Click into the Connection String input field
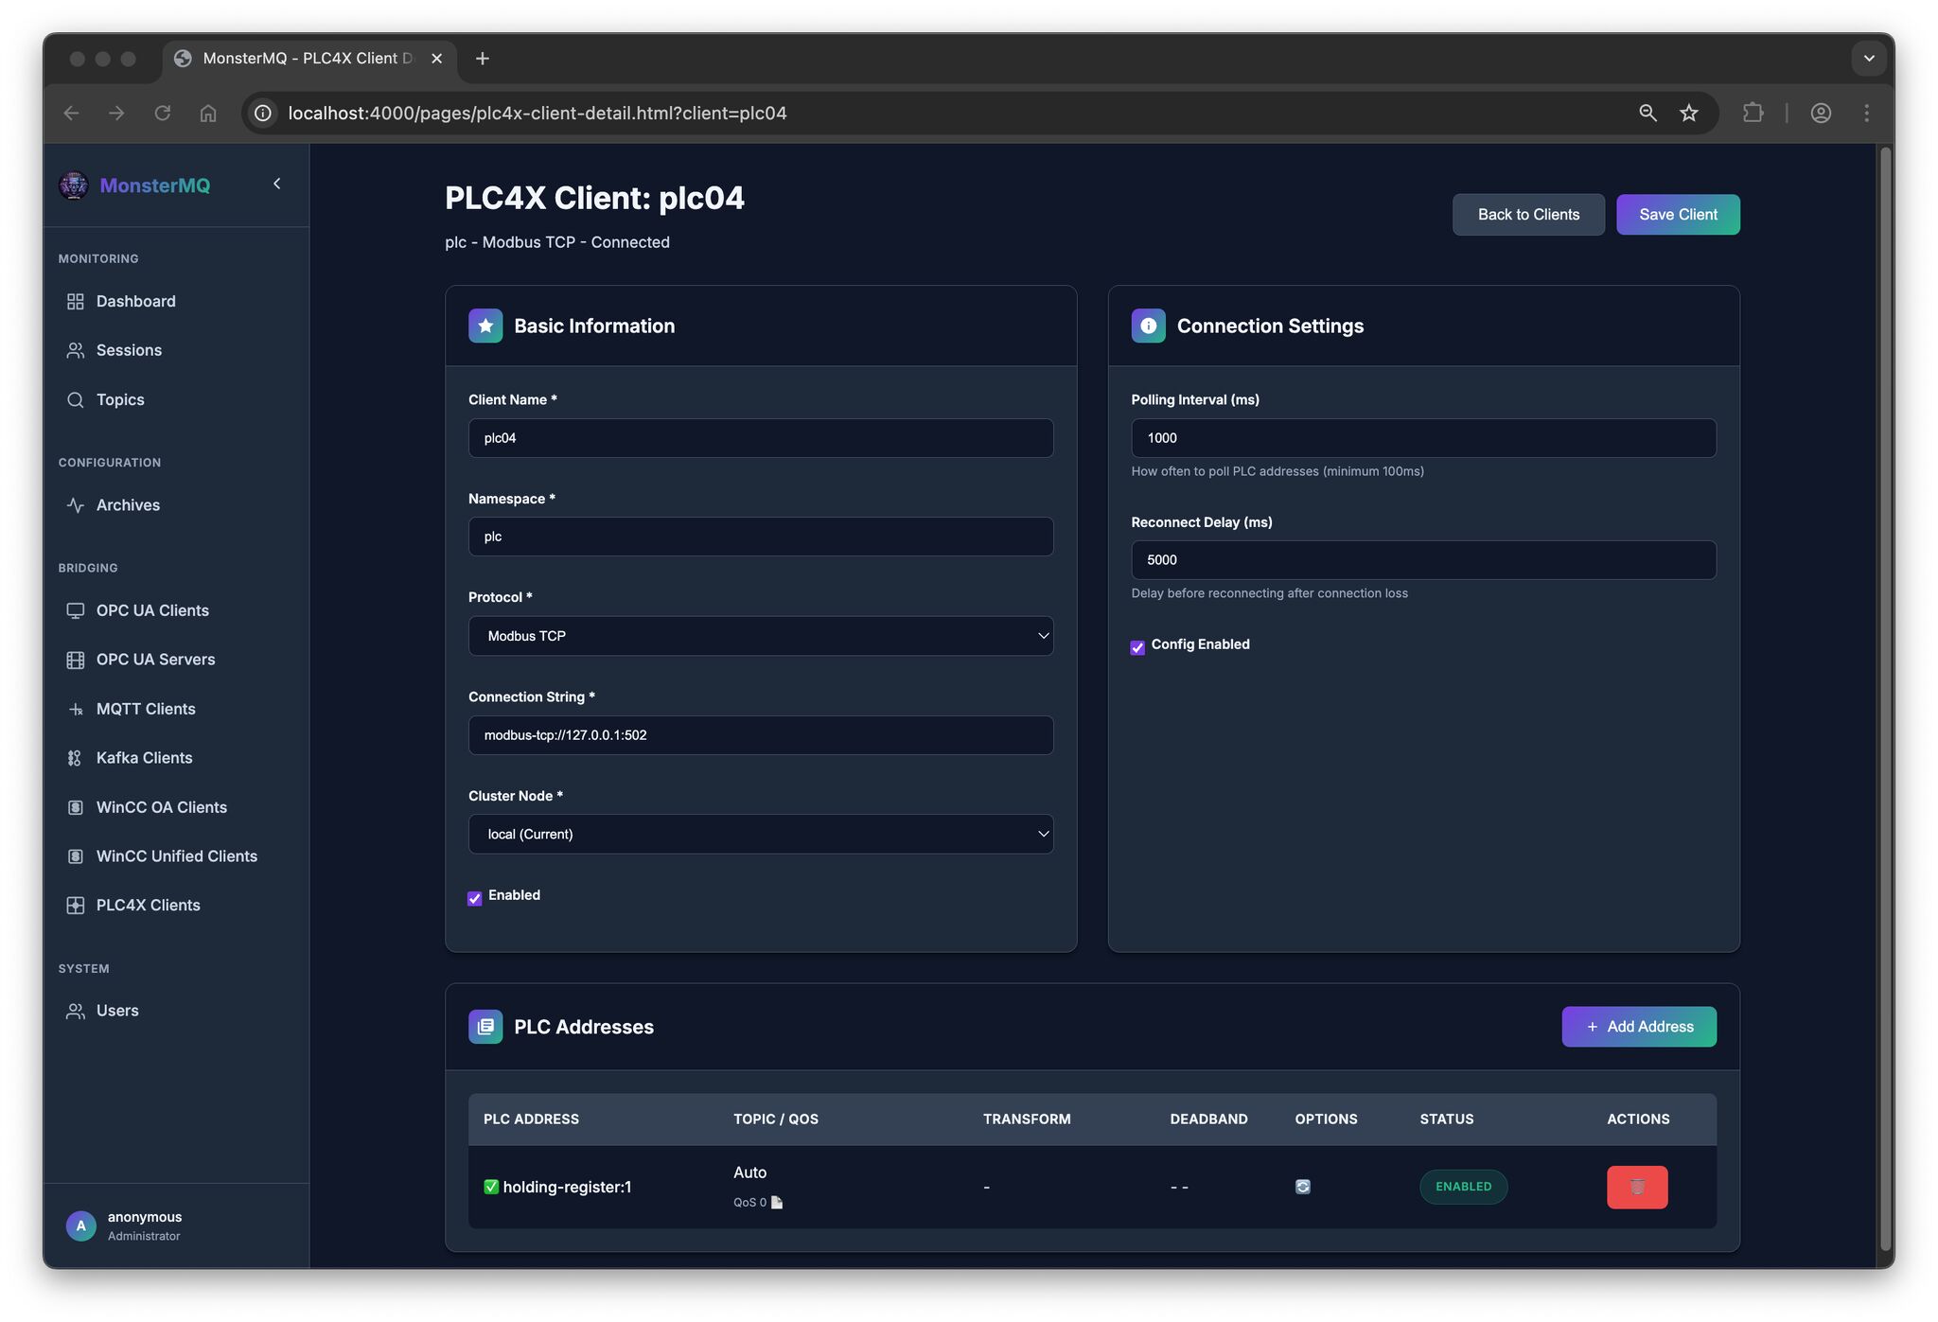This screenshot has height=1322, width=1938. pos(760,735)
